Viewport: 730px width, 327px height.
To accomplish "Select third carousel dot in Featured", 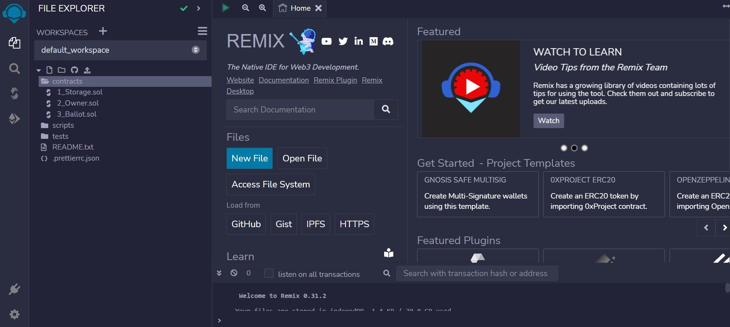I will 585,148.
